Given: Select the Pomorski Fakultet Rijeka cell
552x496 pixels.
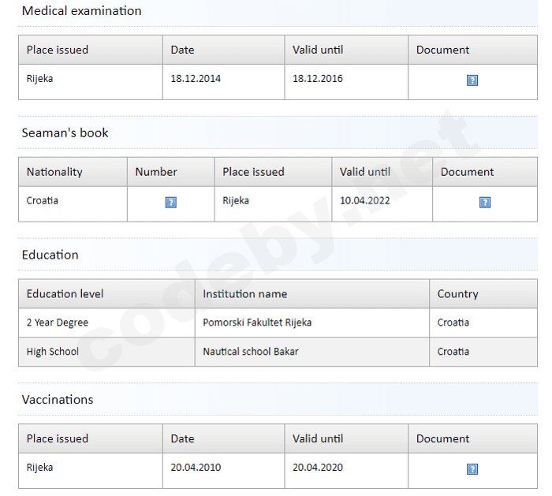Looking at the screenshot, I should click(257, 323).
